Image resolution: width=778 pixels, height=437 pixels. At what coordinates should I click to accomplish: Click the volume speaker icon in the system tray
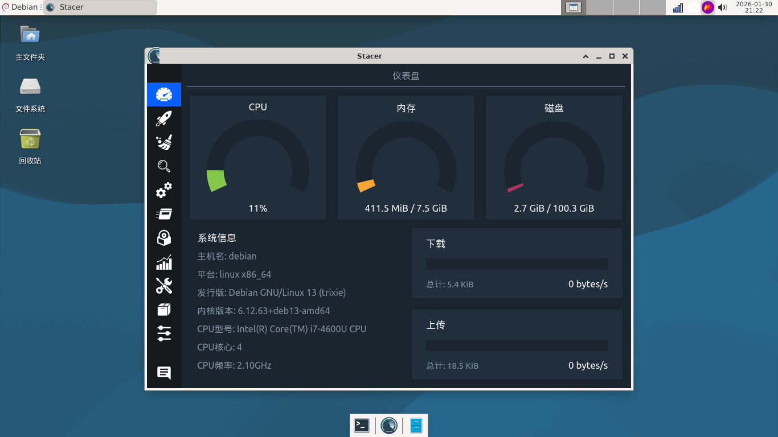click(723, 7)
